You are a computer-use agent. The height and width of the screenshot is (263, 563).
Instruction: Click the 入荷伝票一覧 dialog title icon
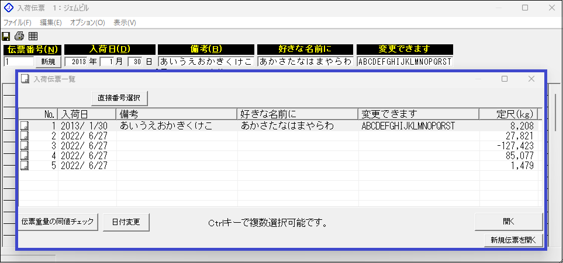26,79
